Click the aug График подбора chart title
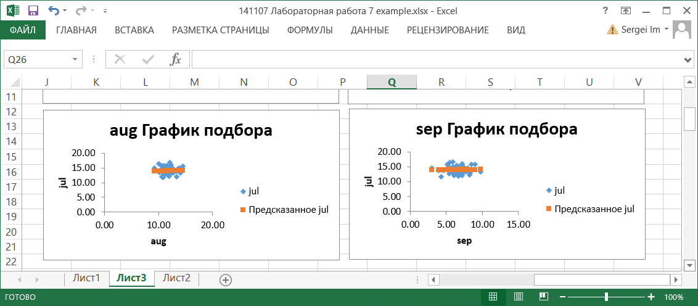 coord(191,131)
